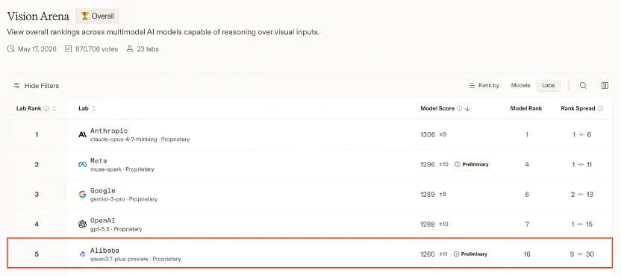
Task: Toggle Model Score sort arrow
Action: (467, 108)
